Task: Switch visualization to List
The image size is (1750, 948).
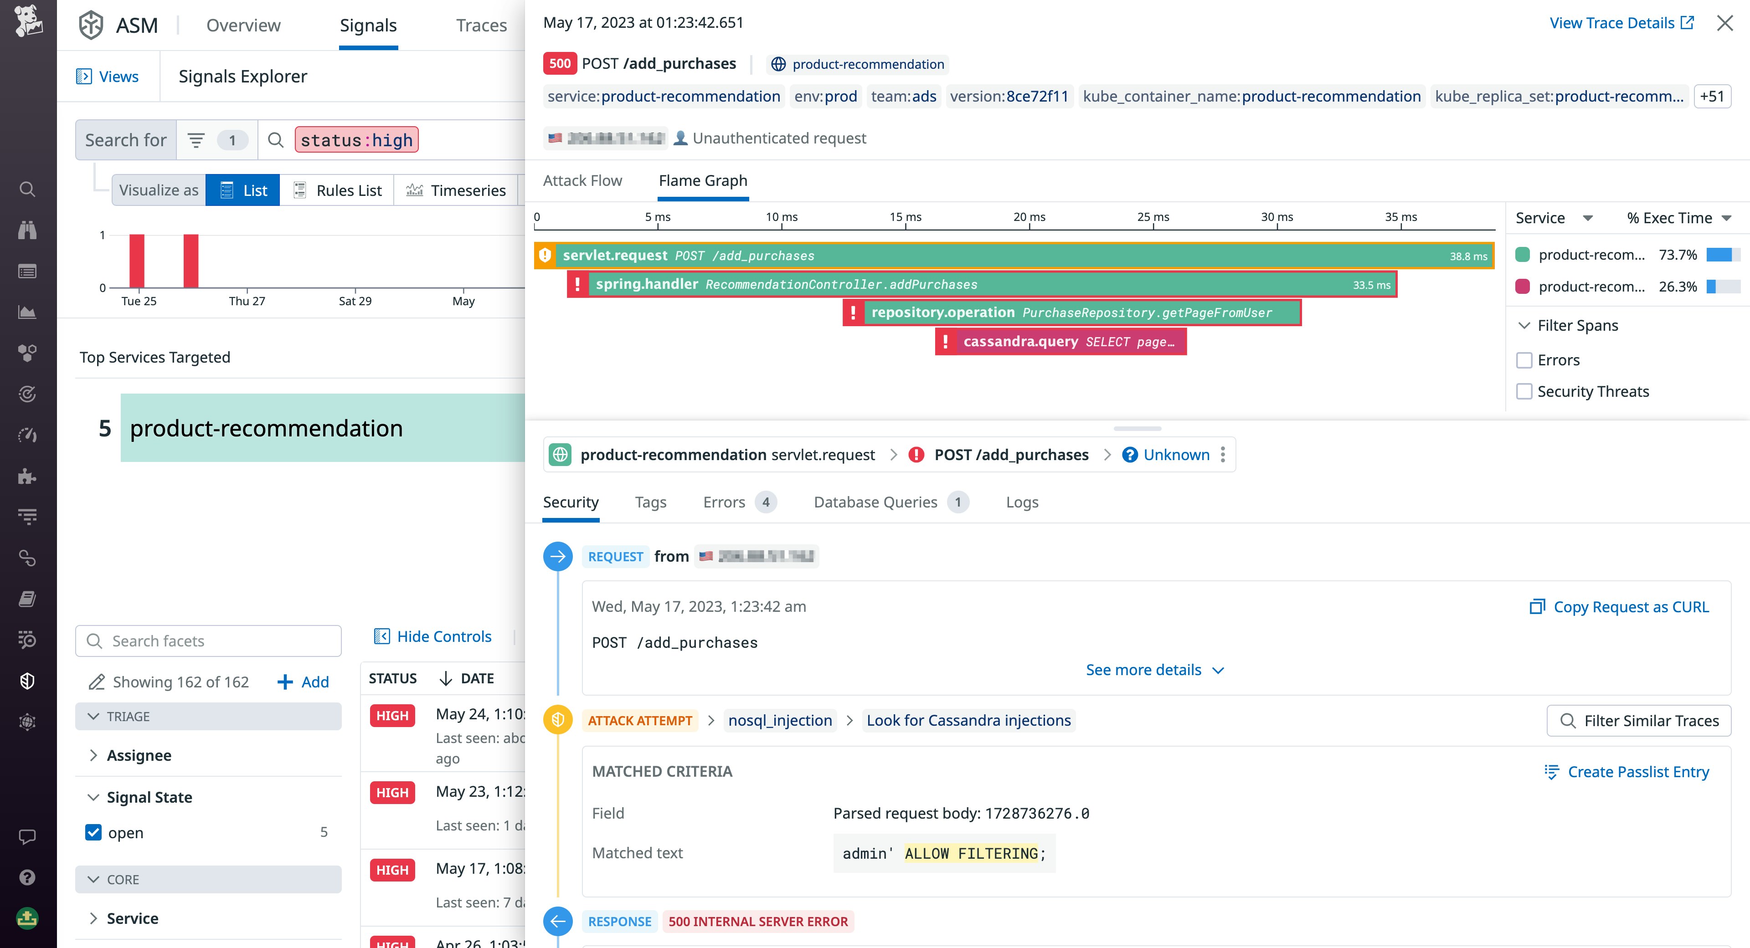Action: click(x=242, y=190)
